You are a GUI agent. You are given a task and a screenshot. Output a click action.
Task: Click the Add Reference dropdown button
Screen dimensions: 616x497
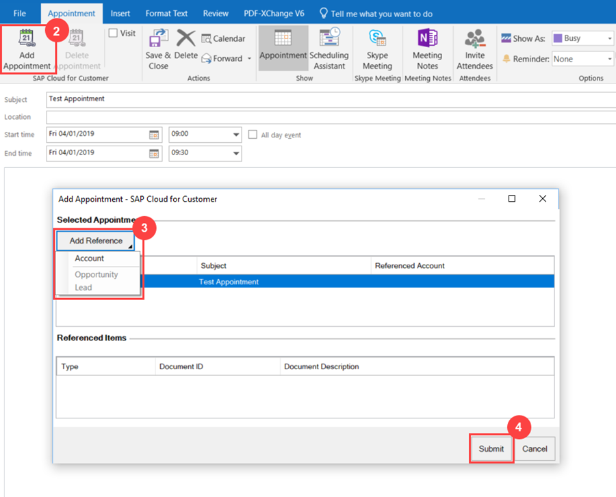click(x=96, y=241)
